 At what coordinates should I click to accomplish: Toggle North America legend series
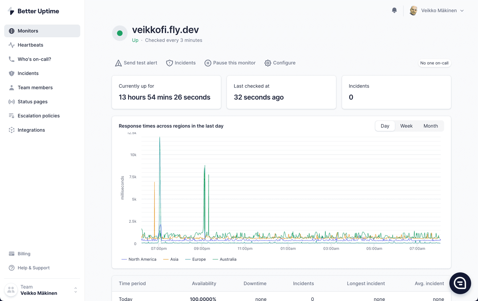click(139, 260)
